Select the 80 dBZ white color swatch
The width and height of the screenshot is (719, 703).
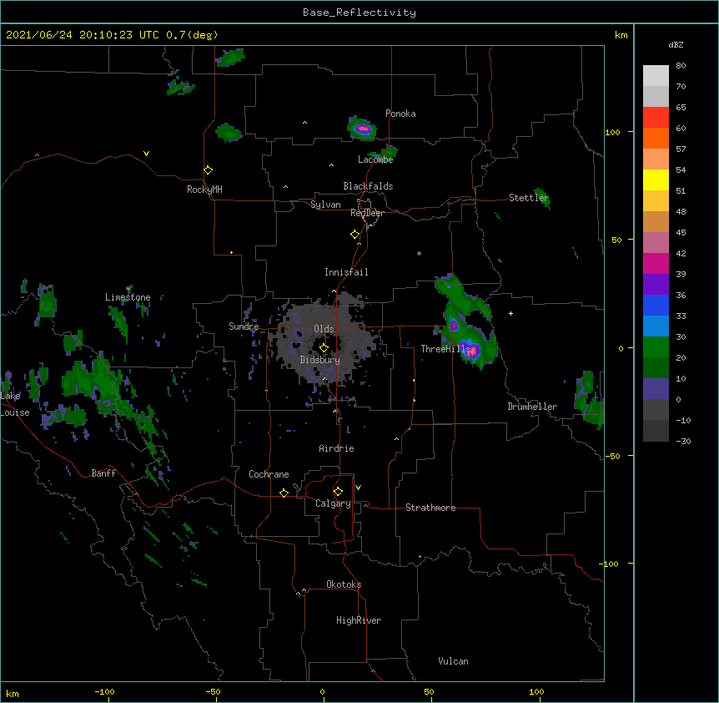tap(656, 76)
